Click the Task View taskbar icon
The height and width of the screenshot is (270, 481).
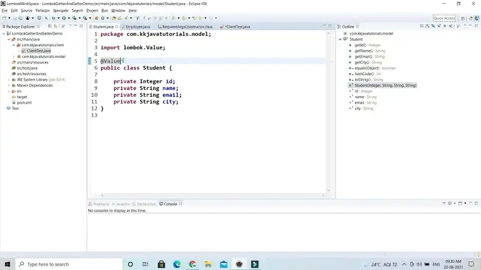point(146,264)
